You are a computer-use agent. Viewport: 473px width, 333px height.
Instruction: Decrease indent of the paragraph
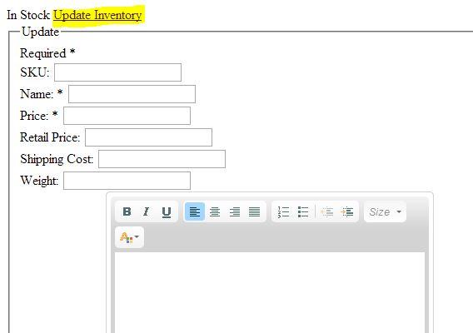coord(327,211)
